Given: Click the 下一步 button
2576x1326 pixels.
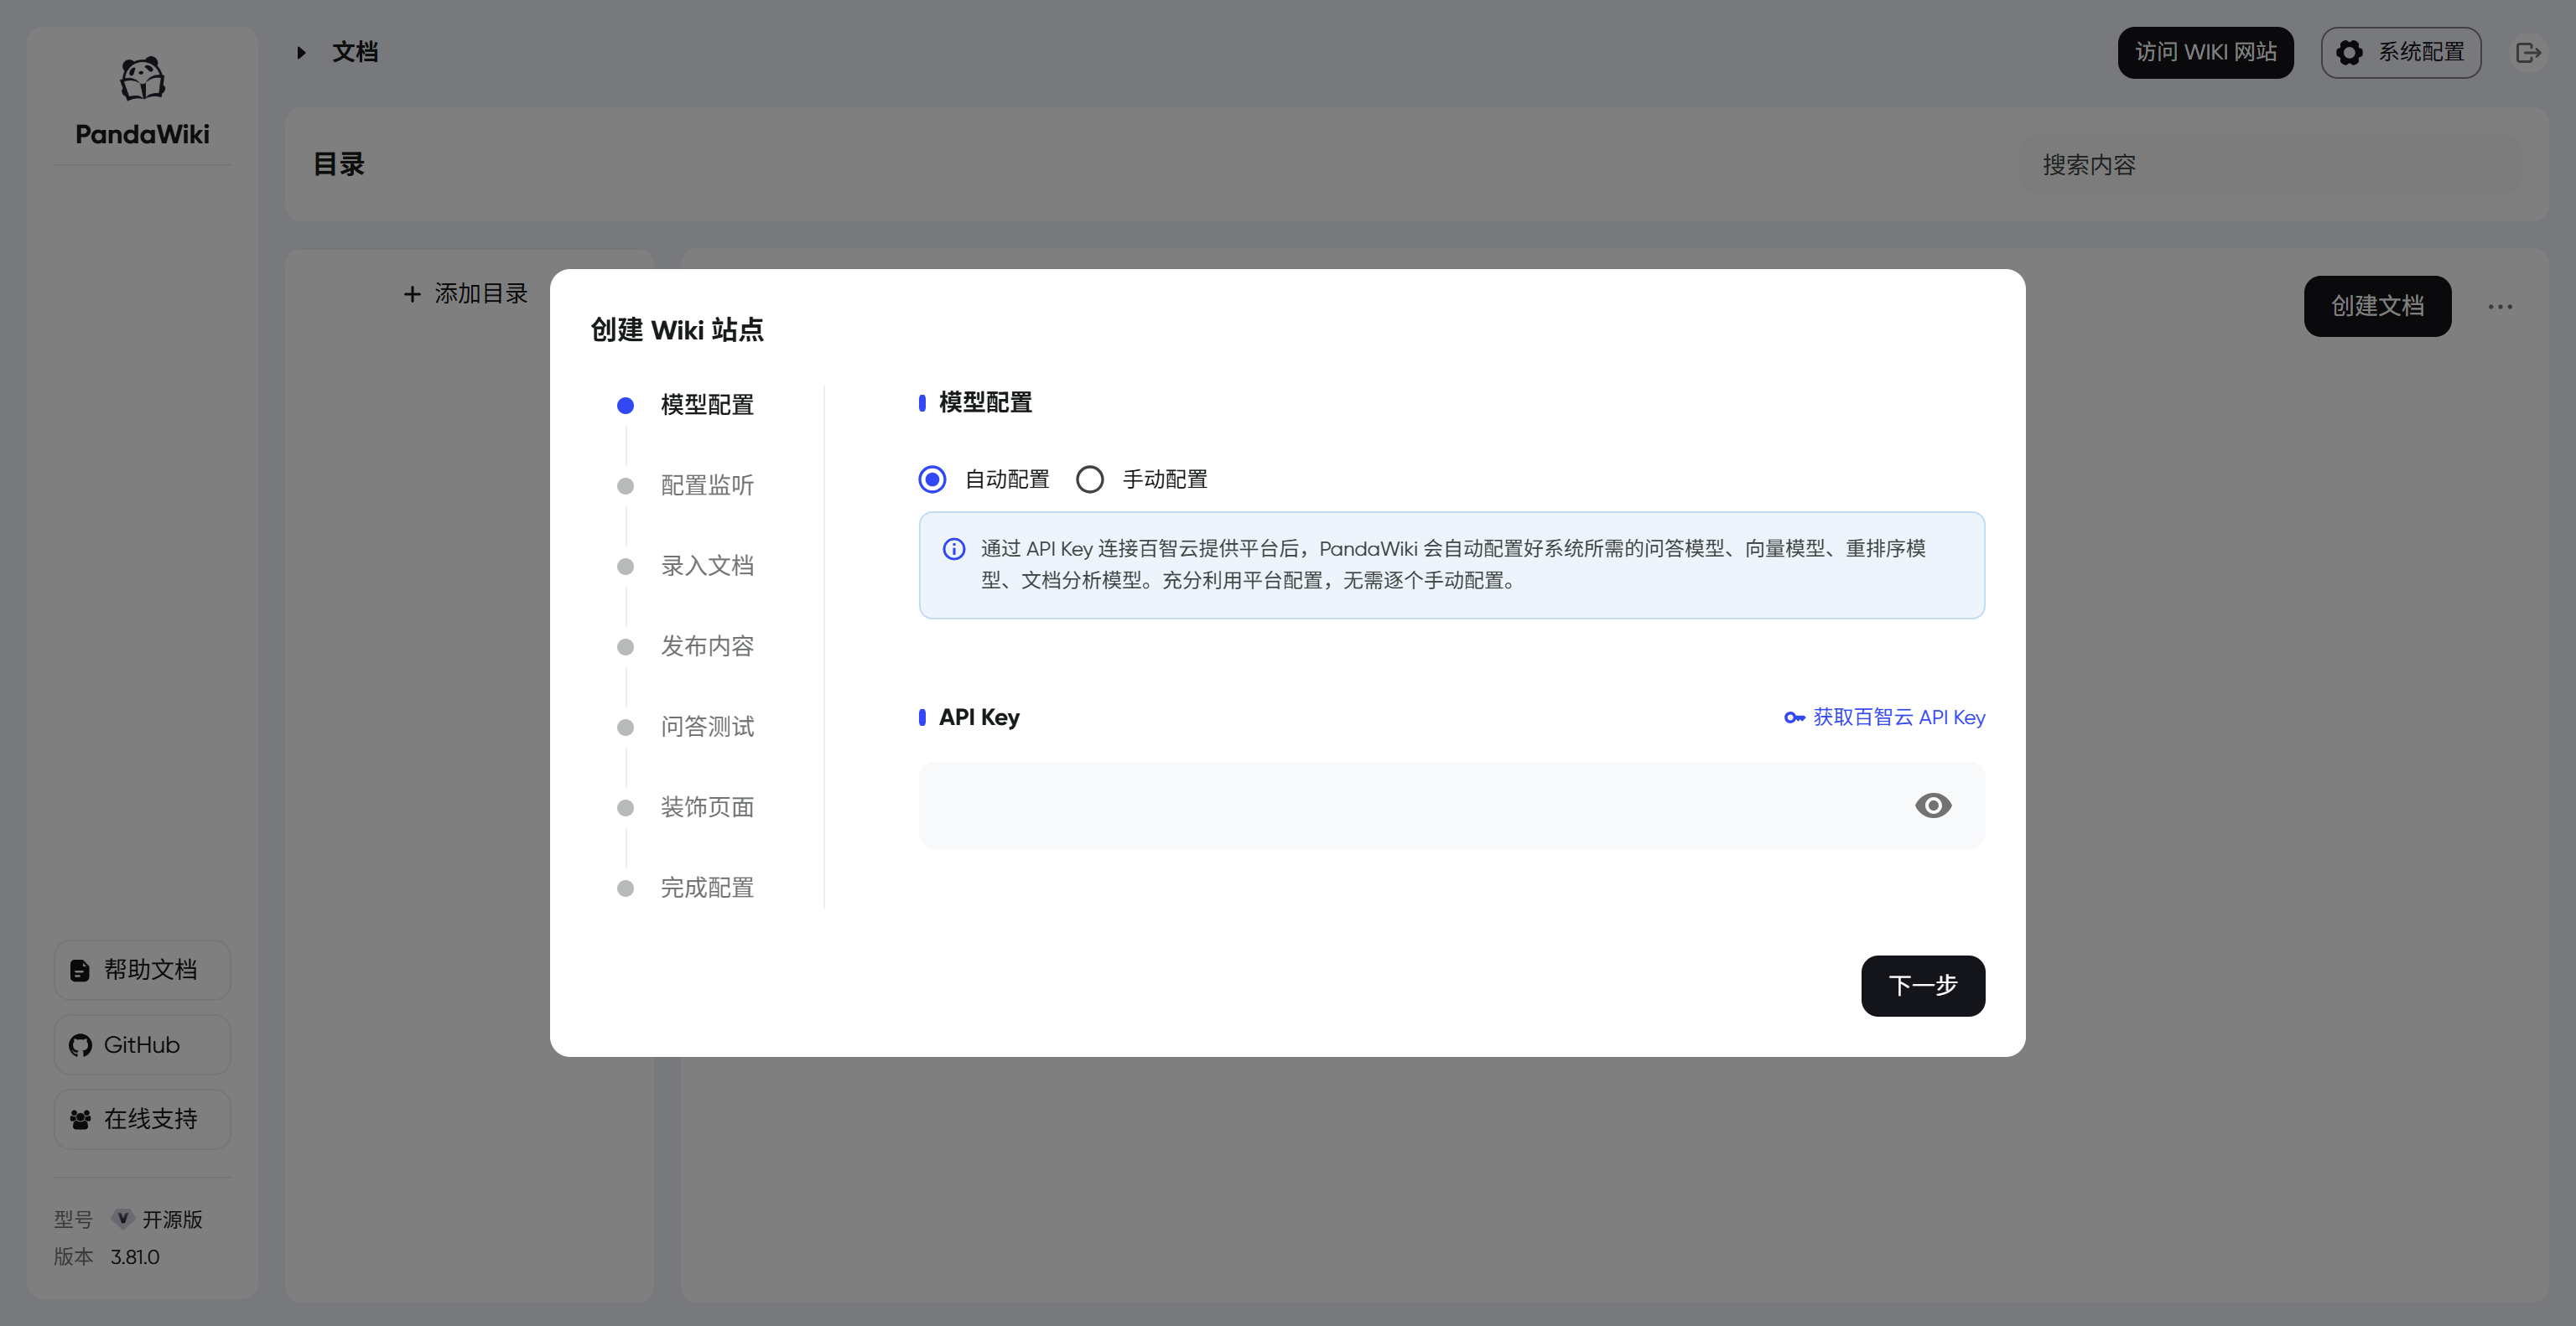Looking at the screenshot, I should point(1922,985).
